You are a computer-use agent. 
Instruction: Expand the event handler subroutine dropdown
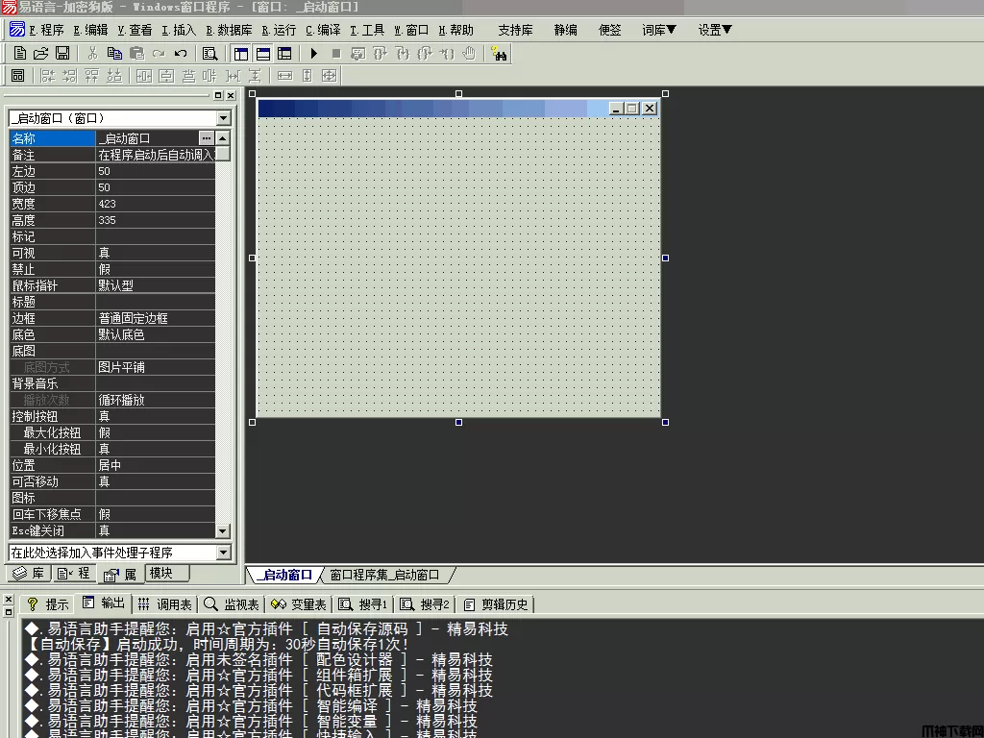tap(223, 553)
